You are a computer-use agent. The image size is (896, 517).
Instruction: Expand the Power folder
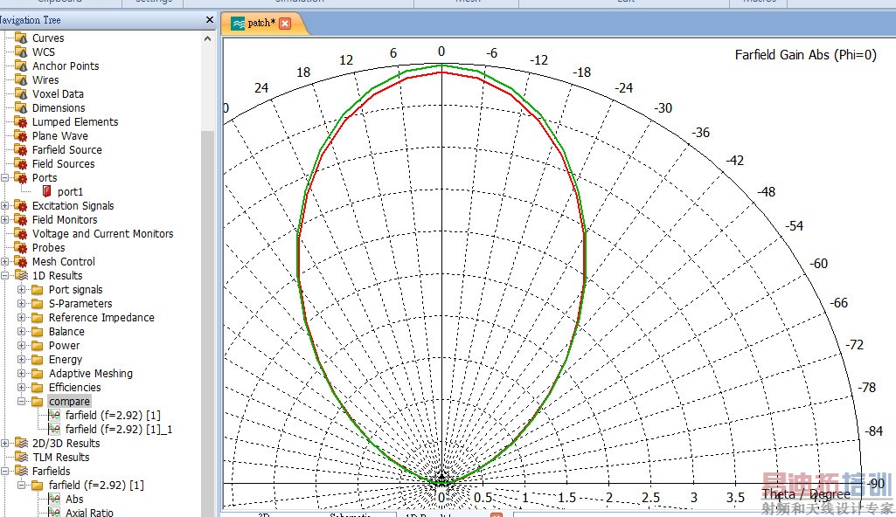click(22, 346)
